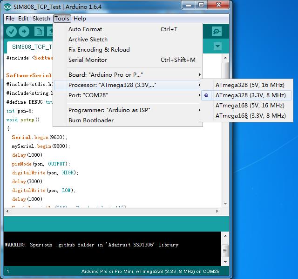Select ATmega168 (3.3V, 8 MHz) processor
The image size is (298, 279).
pyautogui.click(x=246, y=116)
